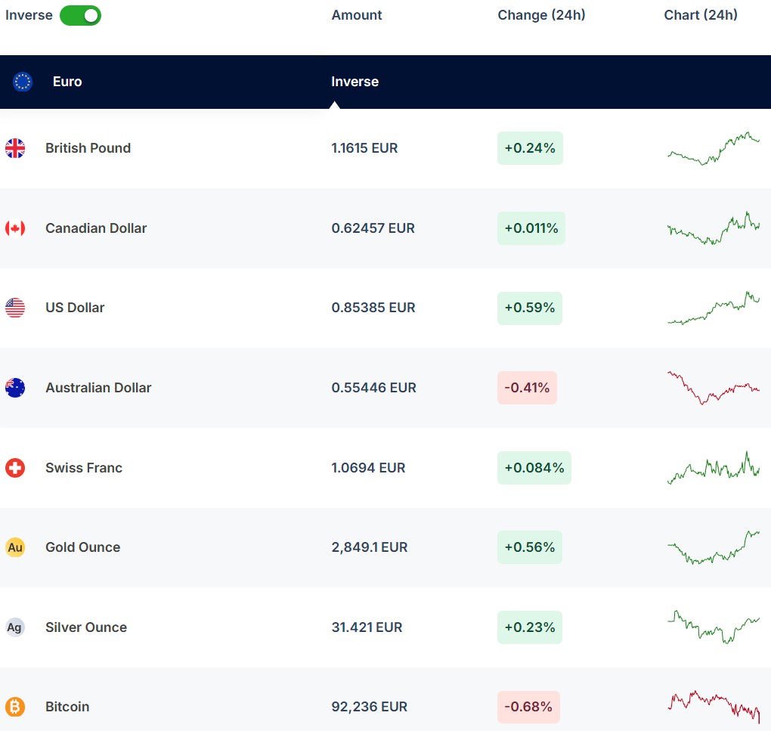The image size is (771, 731).
Task: Click the US Dollar flag icon
Action: coord(15,308)
